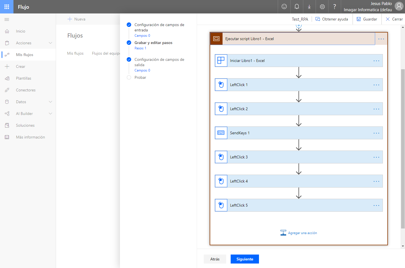The height and width of the screenshot is (268, 405).
Task: Click the SendKeys 1 keyboard icon
Action: pyautogui.click(x=221, y=133)
